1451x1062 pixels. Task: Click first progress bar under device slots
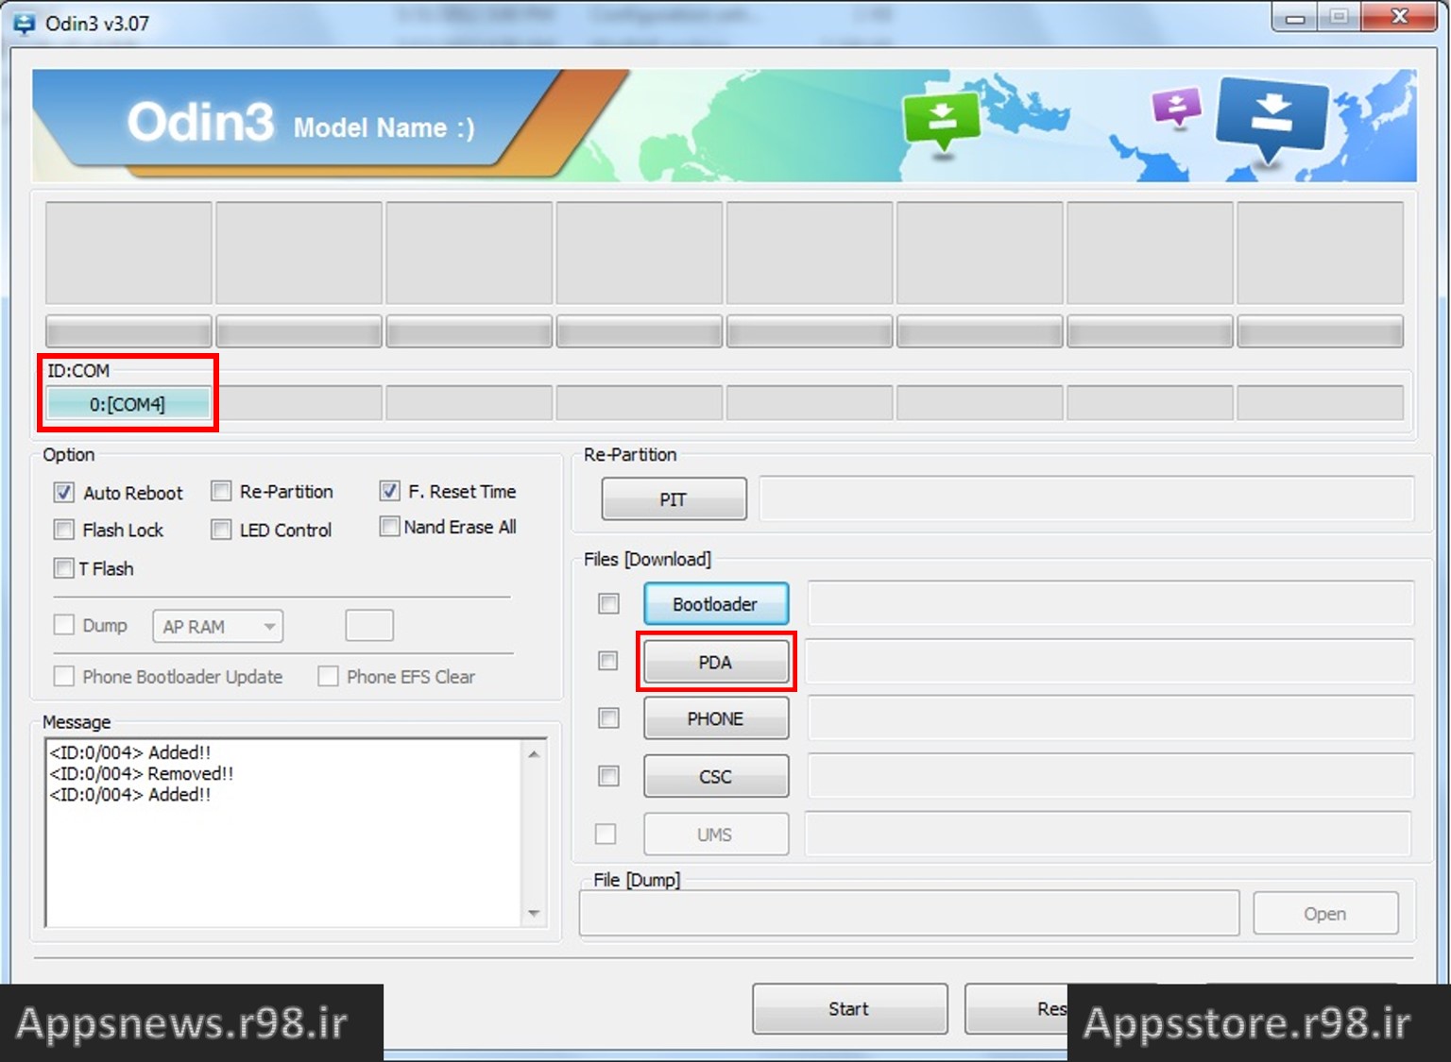[x=128, y=331]
